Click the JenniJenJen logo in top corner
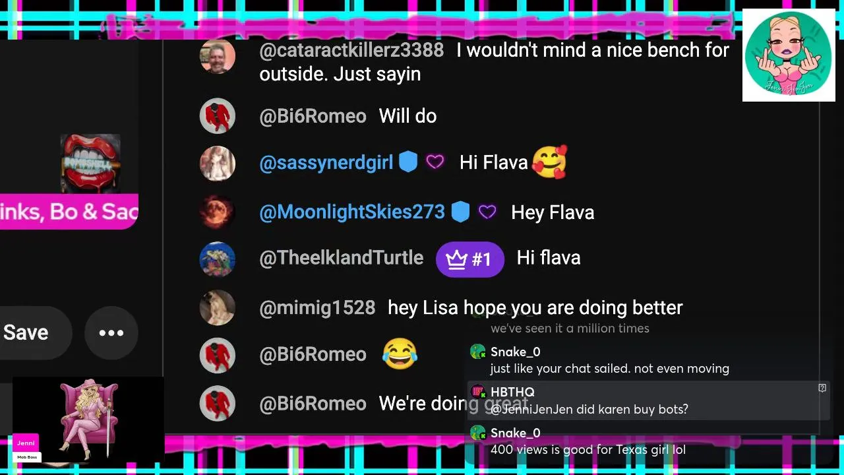 point(789,55)
